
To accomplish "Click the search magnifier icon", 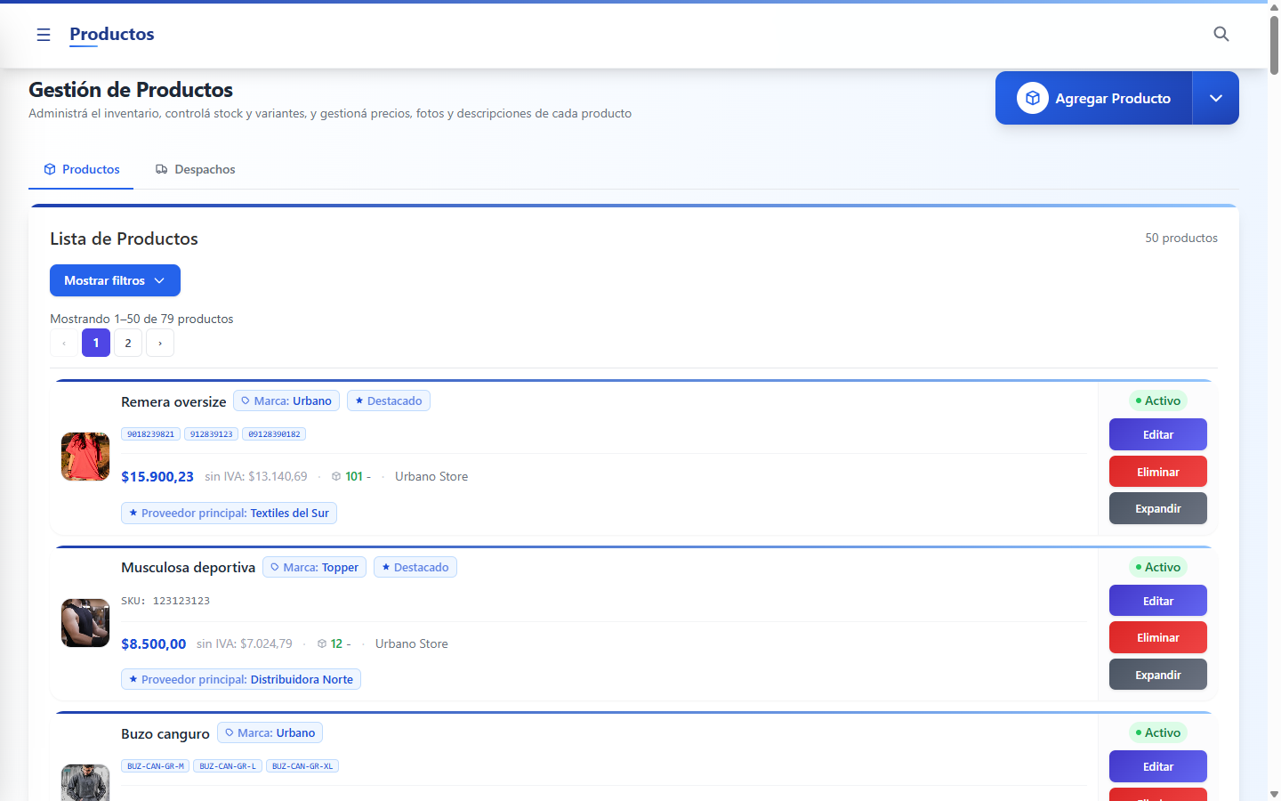I will [x=1221, y=34].
